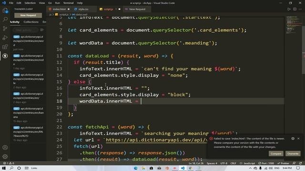This screenshot has width=305, height=171.
Task: Open the volume control in system tray
Action: [x=271, y=168]
